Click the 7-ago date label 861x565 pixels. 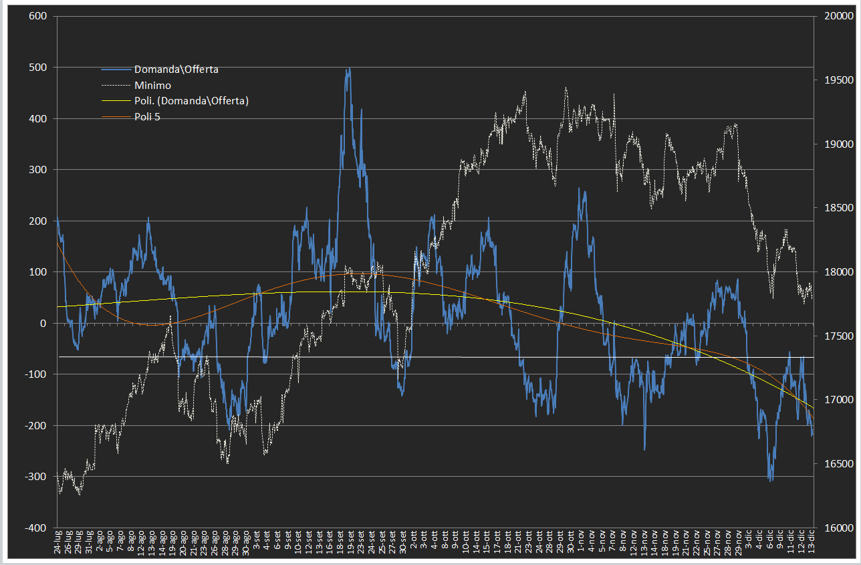[x=120, y=542]
